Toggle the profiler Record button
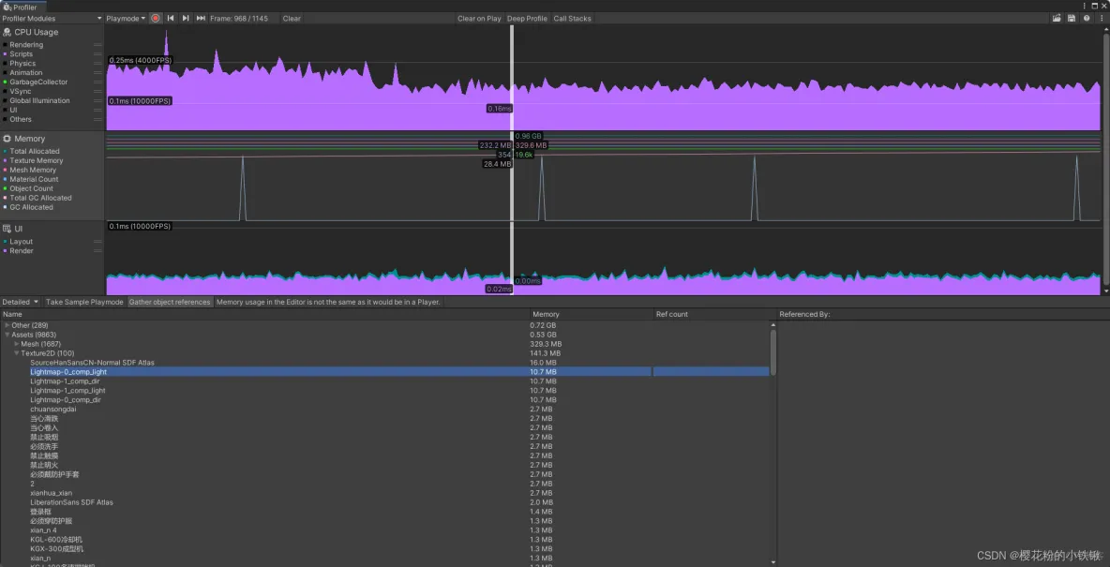The image size is (1110, 567). tap(155, 19)
